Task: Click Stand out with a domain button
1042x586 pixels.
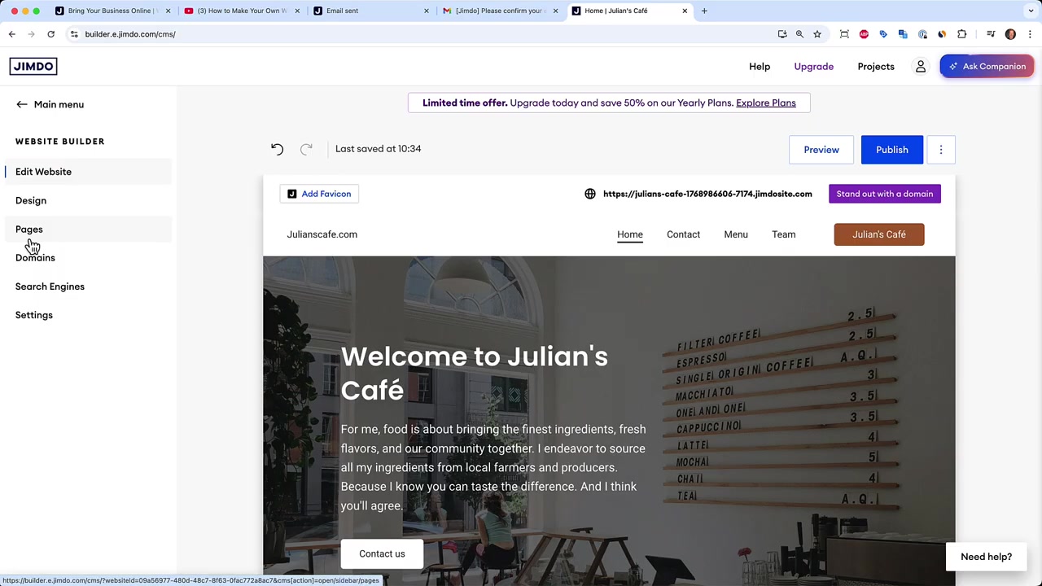Action: 884,194
